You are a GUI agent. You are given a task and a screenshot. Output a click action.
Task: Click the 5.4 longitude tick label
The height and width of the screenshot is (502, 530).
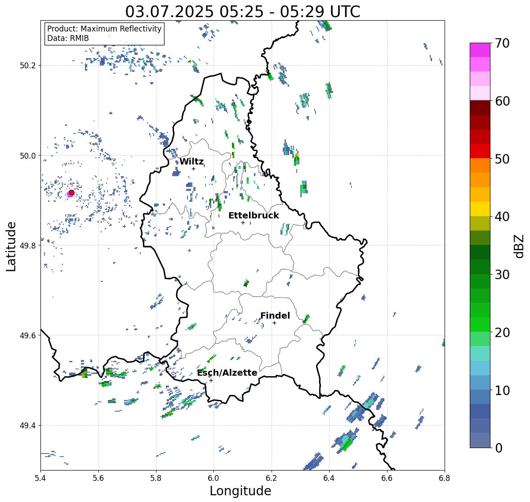[x=40, y=478]
